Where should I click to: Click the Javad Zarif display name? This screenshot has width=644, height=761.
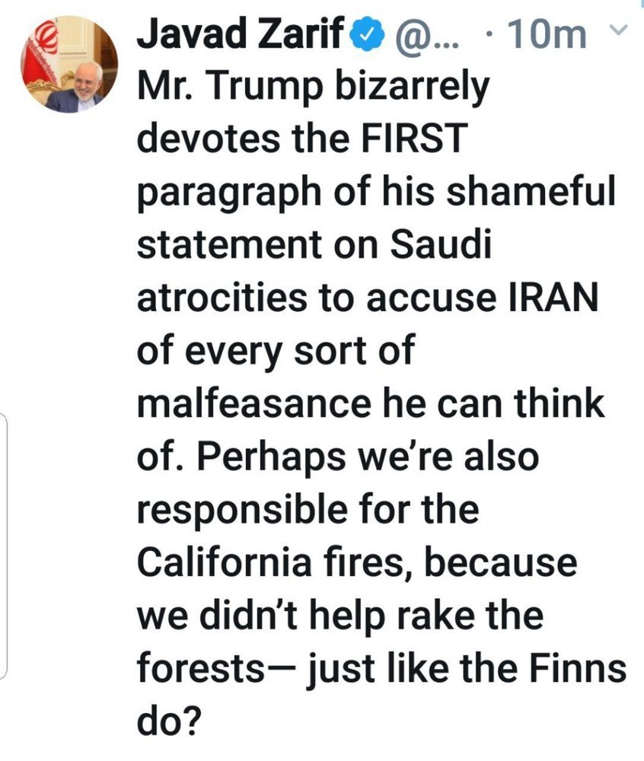241,33
